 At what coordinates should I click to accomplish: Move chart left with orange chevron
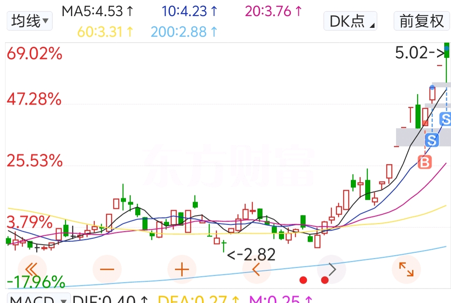[257, 270]
